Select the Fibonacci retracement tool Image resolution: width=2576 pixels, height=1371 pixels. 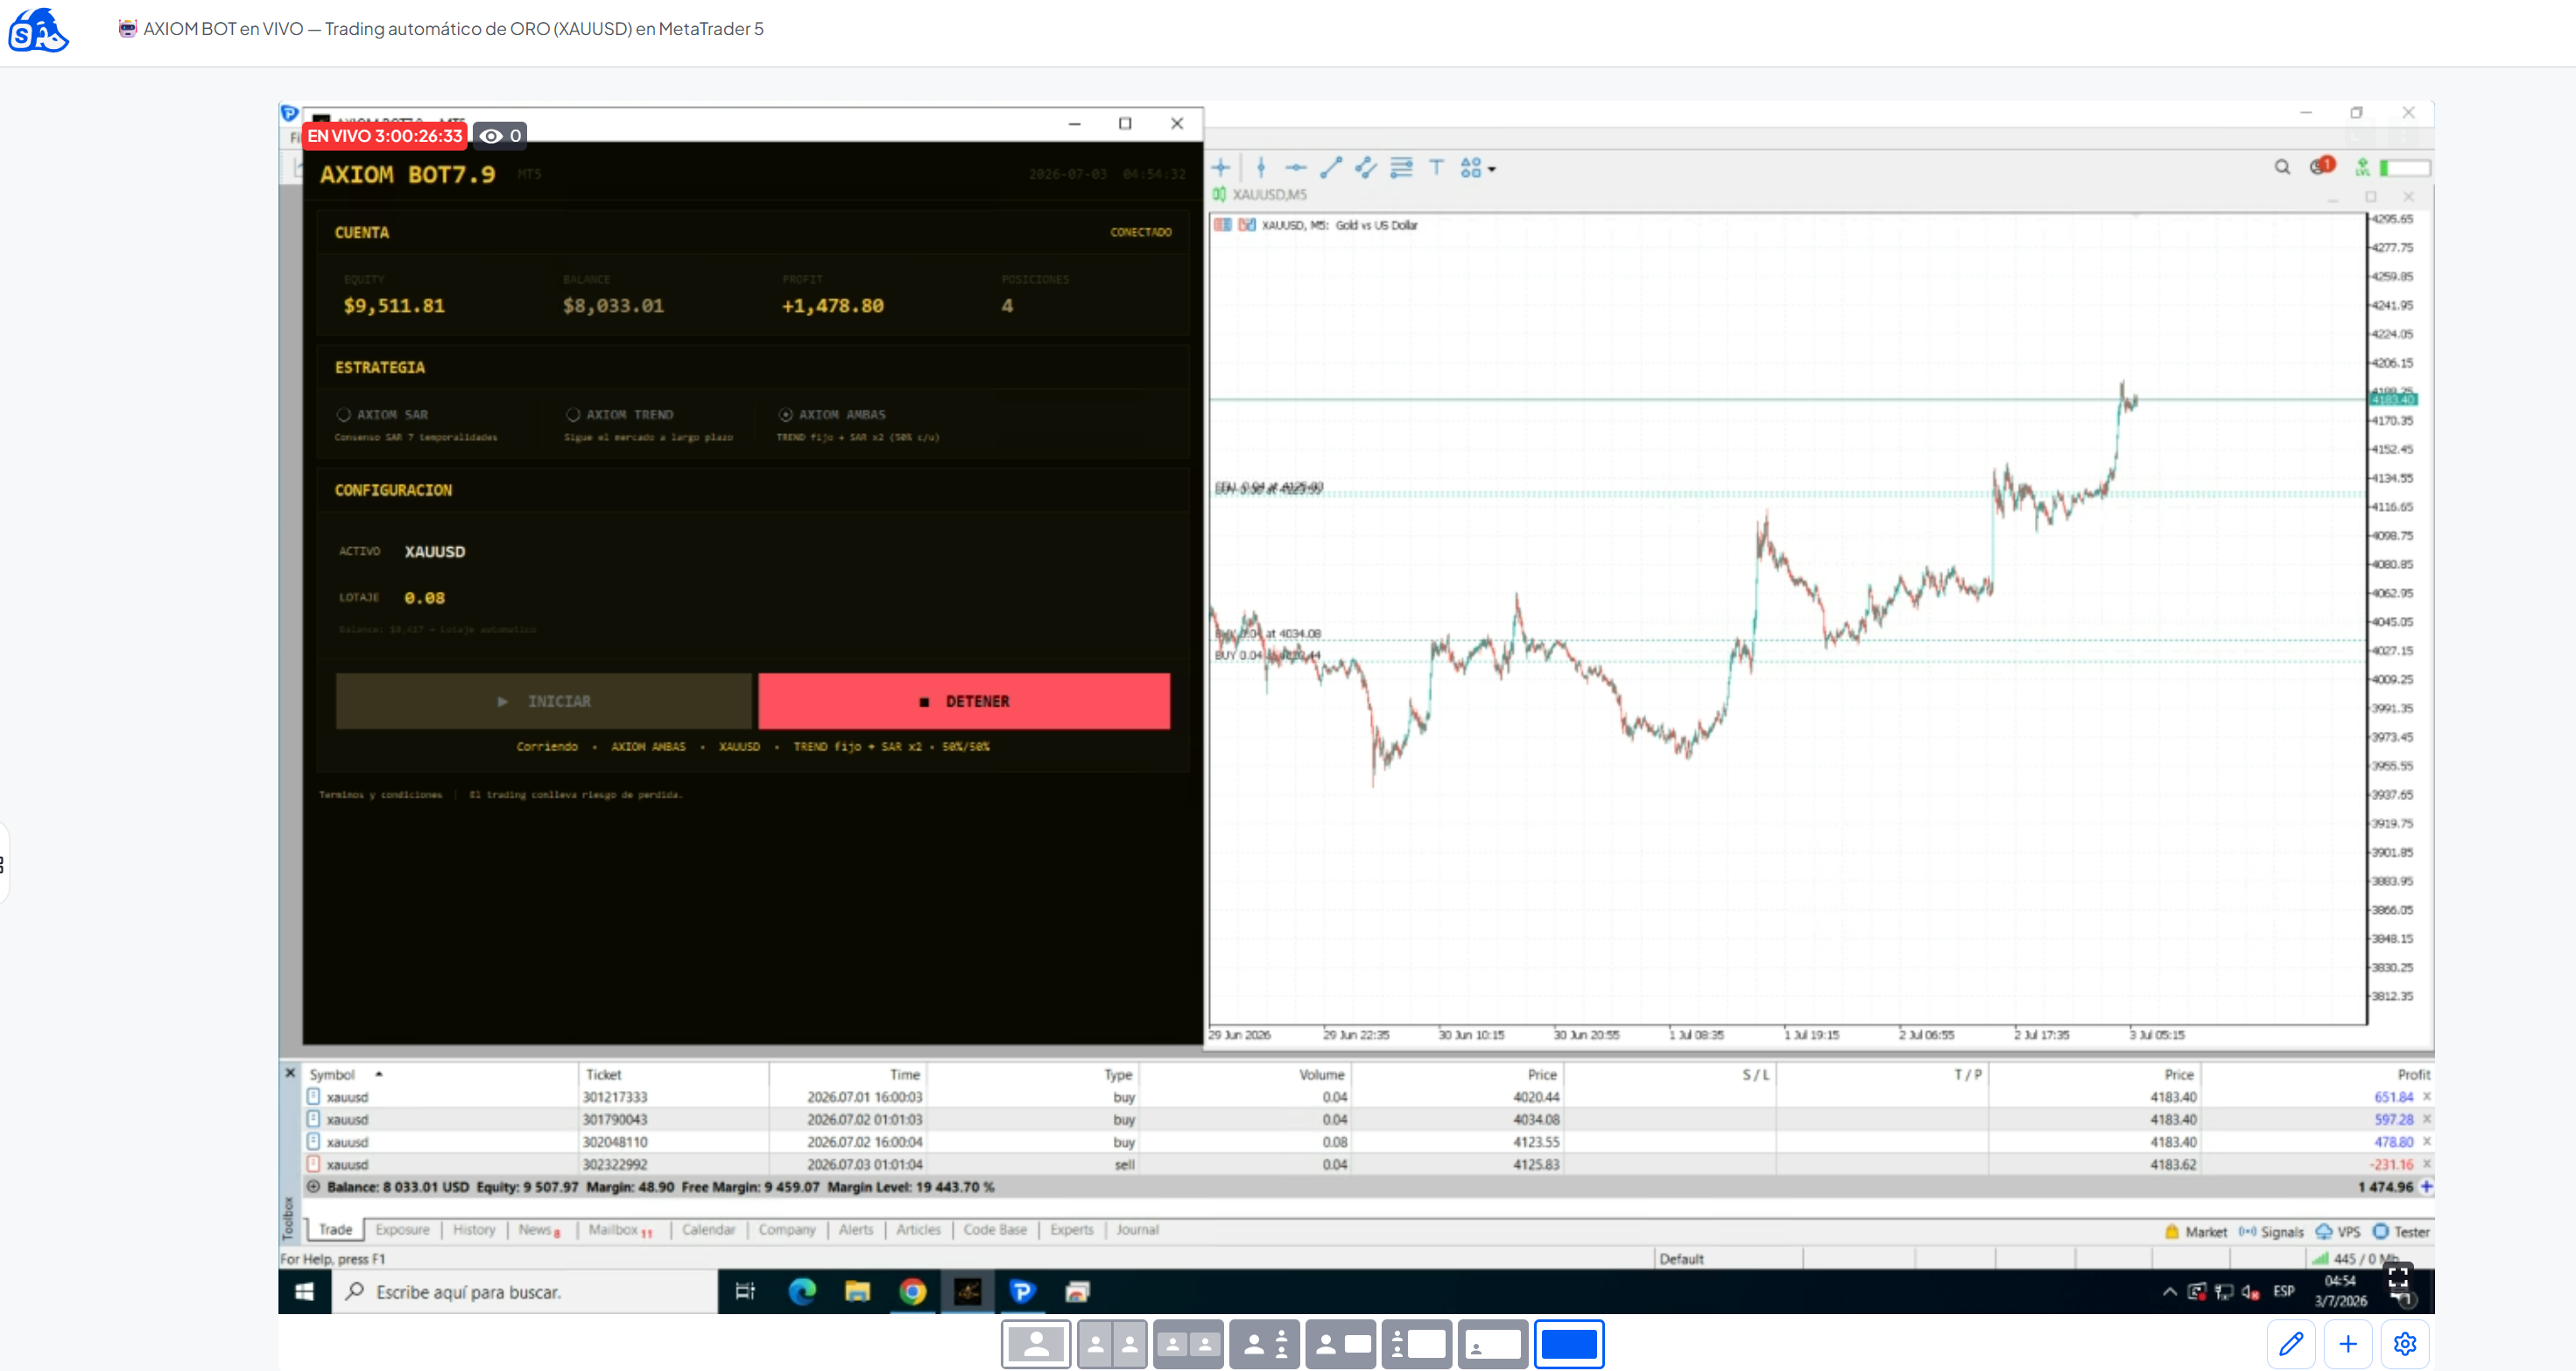tap(1401, 168)
